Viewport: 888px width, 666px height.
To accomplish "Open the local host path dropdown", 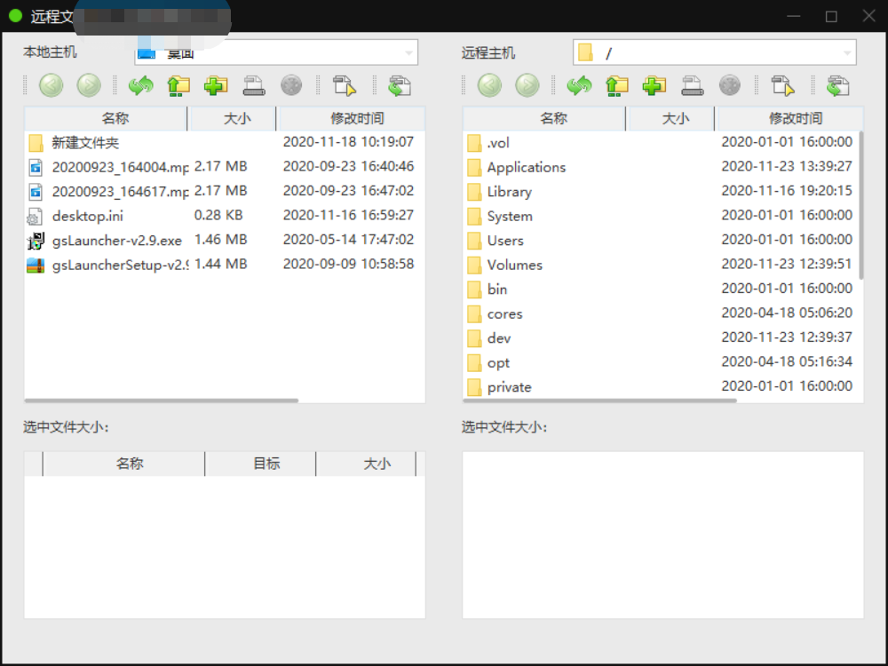I will [408, 53].
